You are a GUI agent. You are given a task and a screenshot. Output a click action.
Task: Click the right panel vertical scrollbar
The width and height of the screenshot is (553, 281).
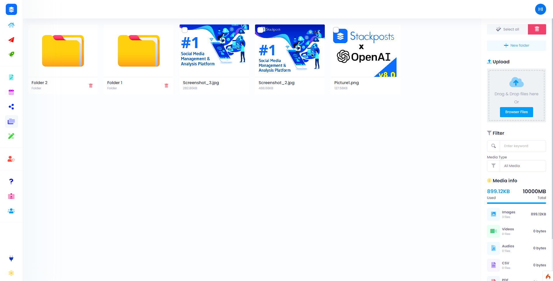click(x=552, y=128)
